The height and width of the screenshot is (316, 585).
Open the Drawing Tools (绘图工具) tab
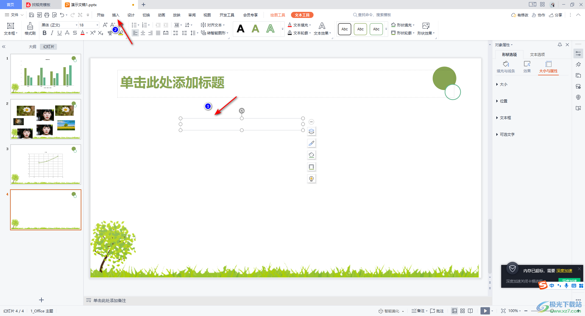click(x=278, y=15)
